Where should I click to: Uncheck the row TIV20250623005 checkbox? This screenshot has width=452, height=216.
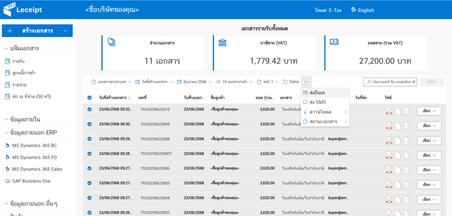pyautogui.click(x=89, y=183)
